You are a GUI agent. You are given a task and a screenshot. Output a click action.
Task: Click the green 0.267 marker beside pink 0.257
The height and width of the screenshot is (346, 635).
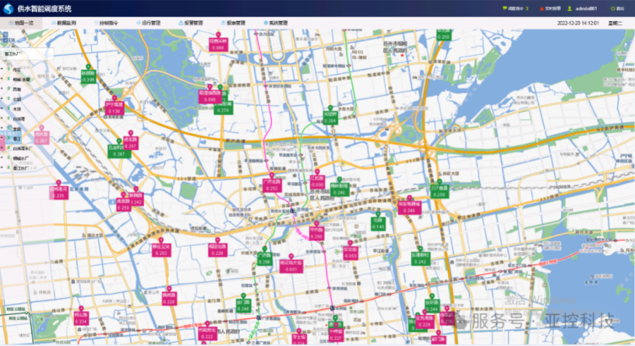(x=118, y=151)
